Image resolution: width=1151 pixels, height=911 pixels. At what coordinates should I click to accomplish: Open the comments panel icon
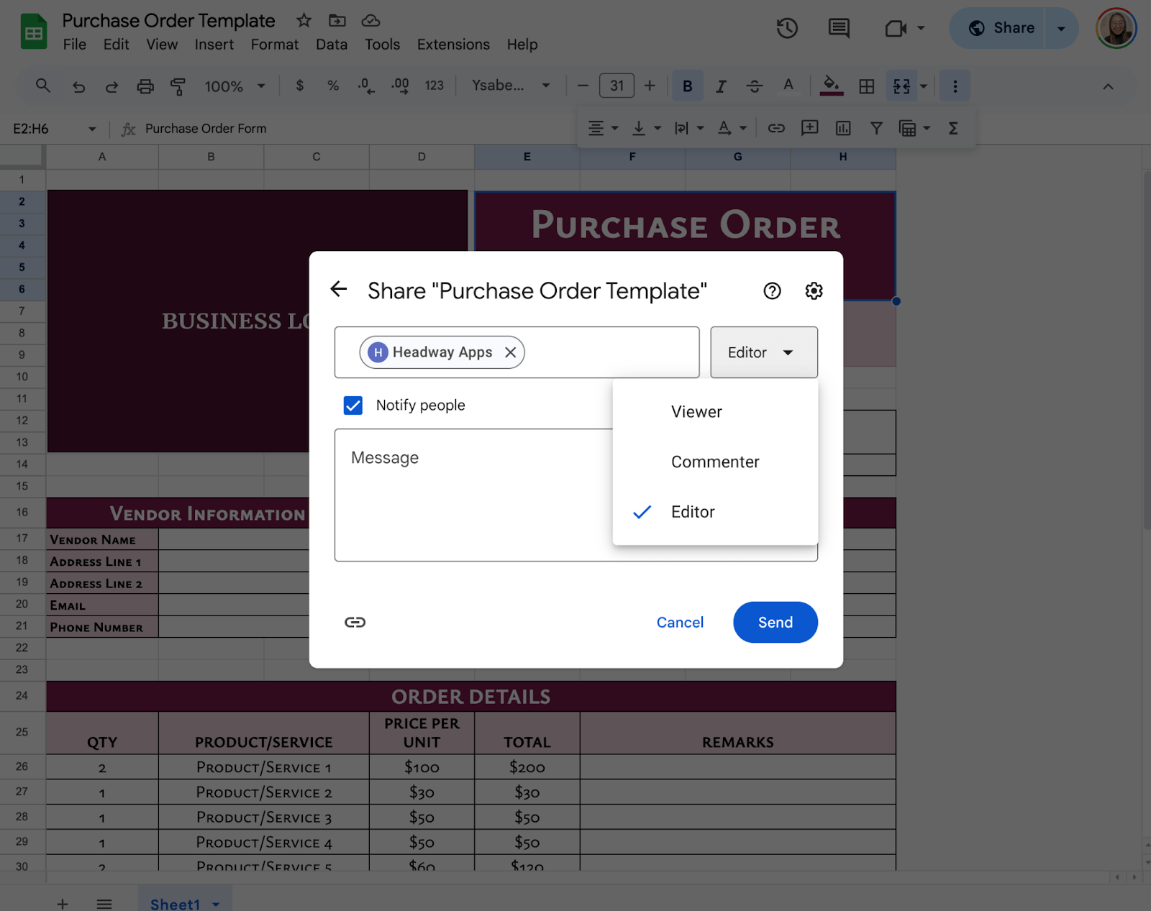tap(839, 29)
